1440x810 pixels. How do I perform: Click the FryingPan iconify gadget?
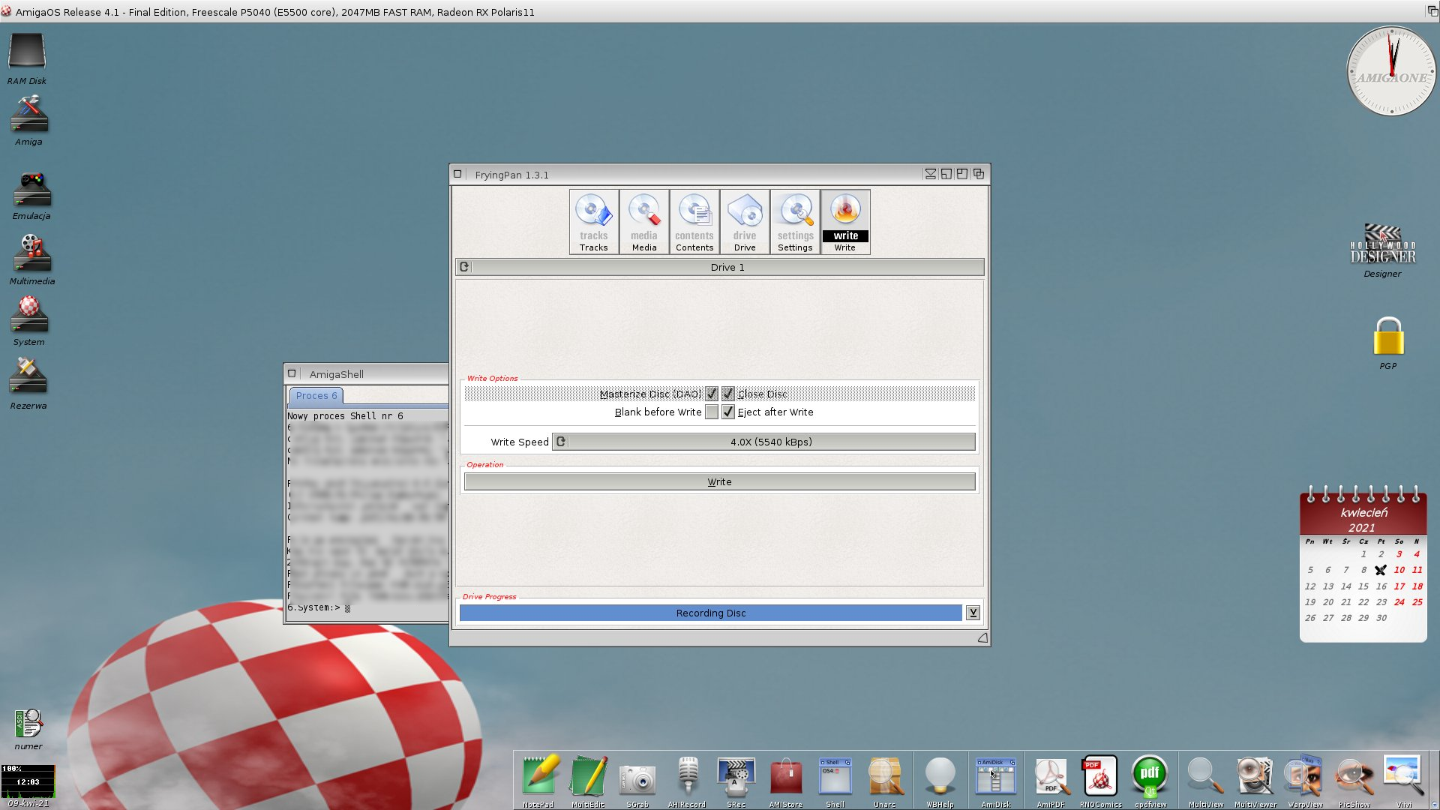930,174
